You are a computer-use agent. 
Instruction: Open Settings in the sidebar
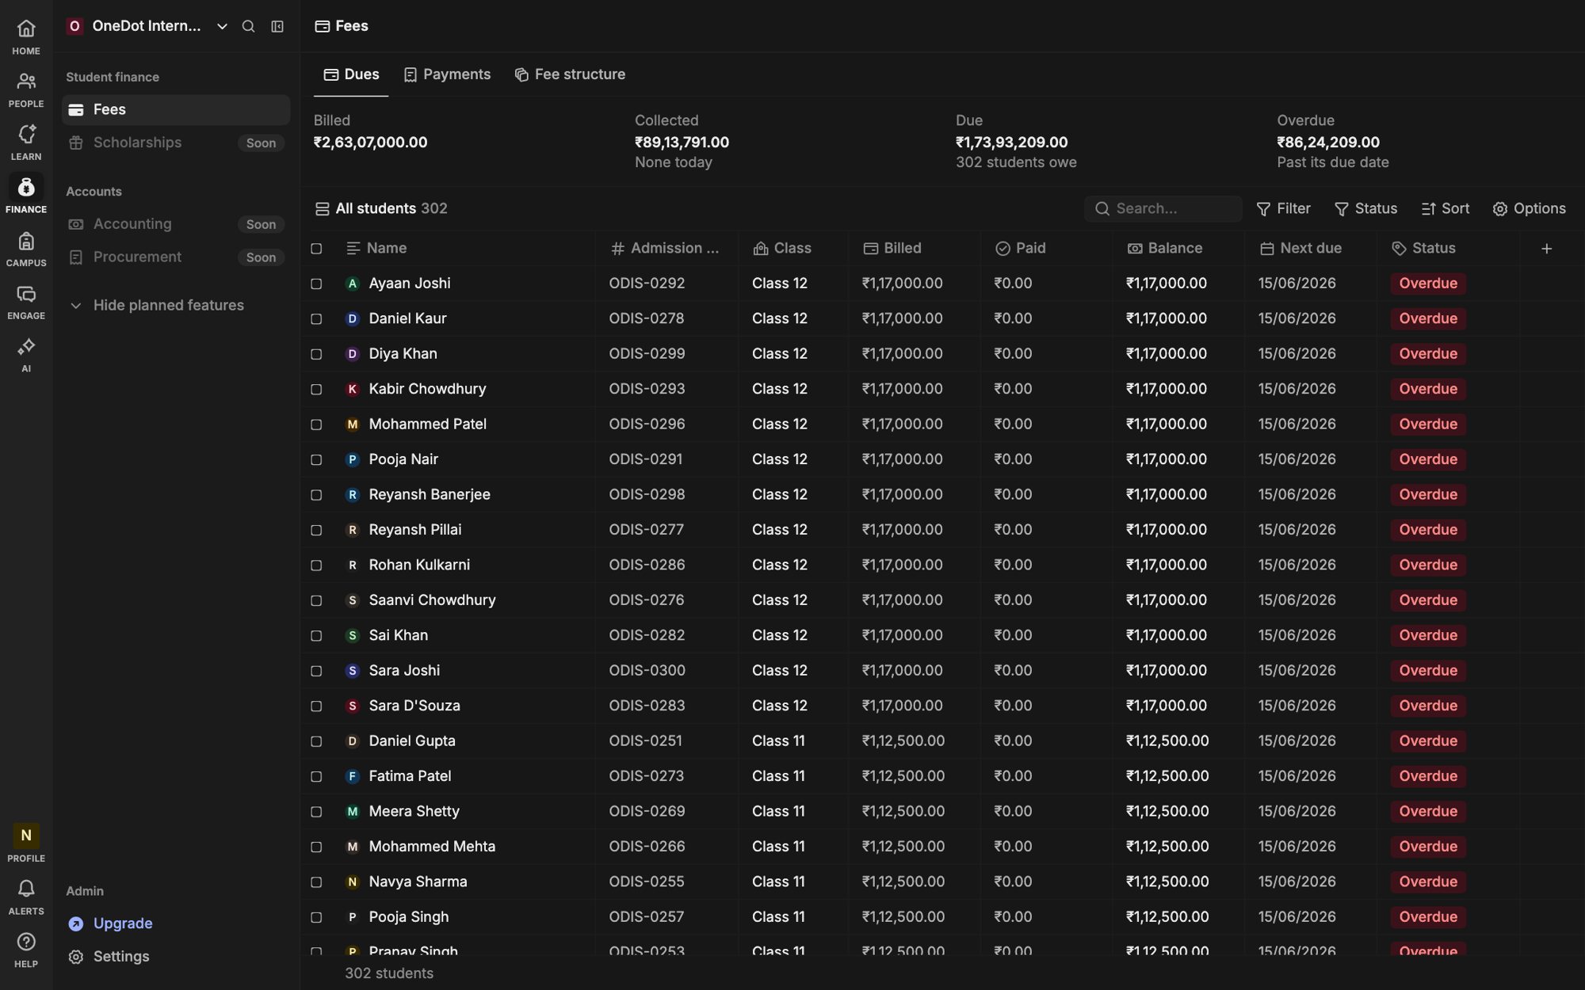[x=121, y=957]
